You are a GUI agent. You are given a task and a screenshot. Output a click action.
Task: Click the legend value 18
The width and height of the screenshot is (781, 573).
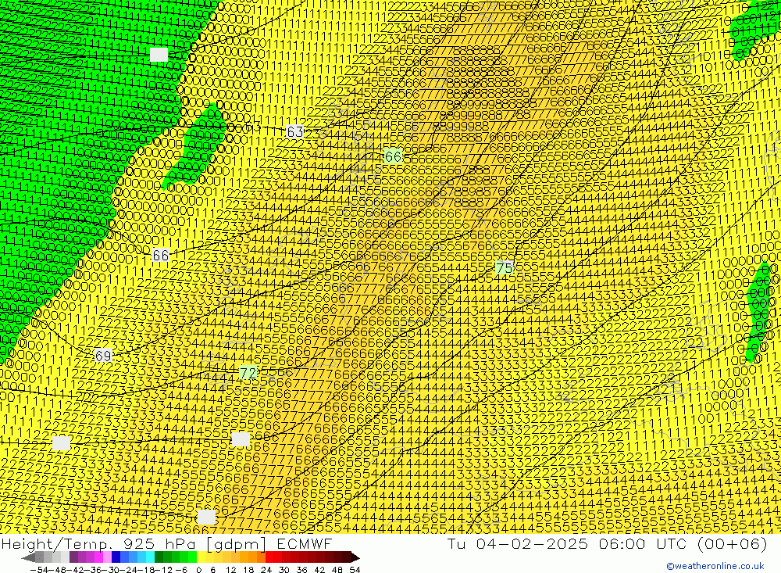click(248, 570)
